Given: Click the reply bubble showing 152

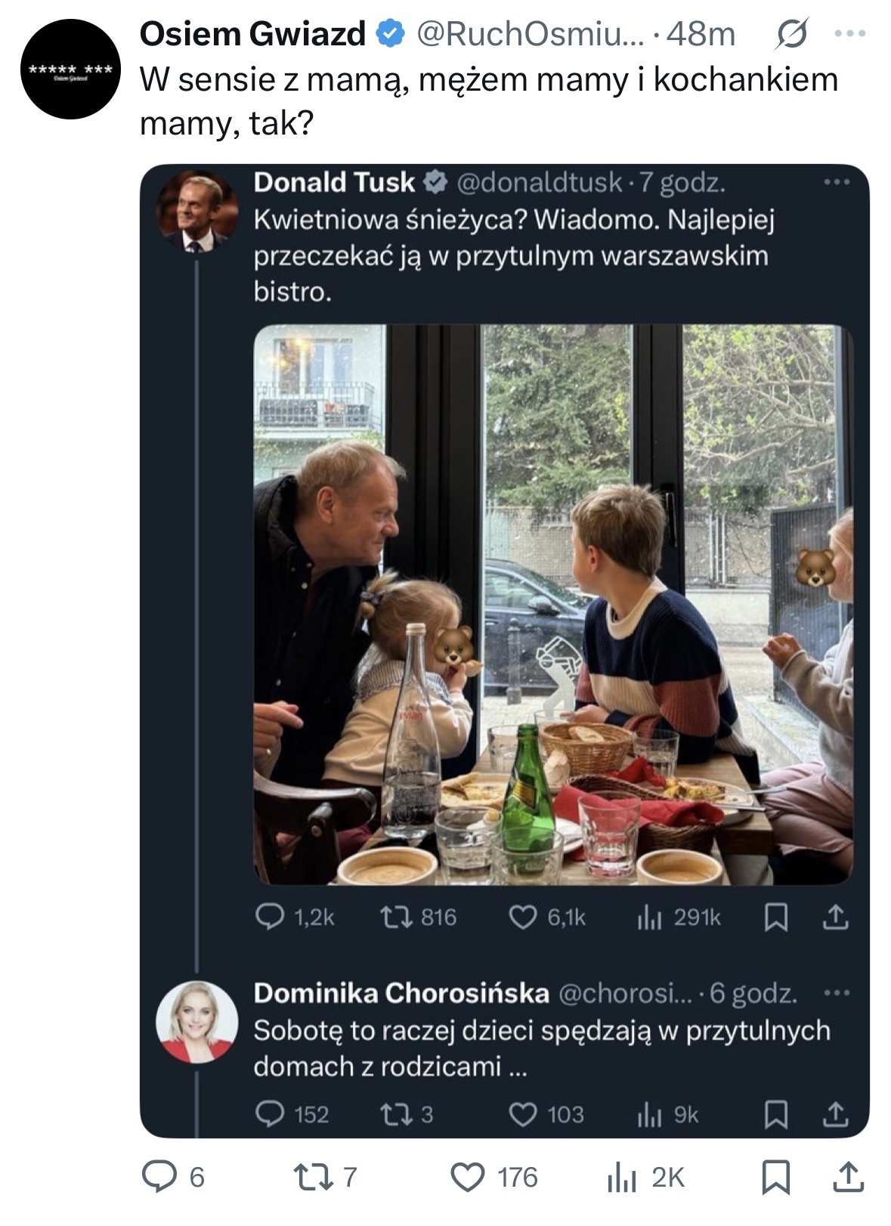Looking at the screenshot, I should tap(271, 1114).
